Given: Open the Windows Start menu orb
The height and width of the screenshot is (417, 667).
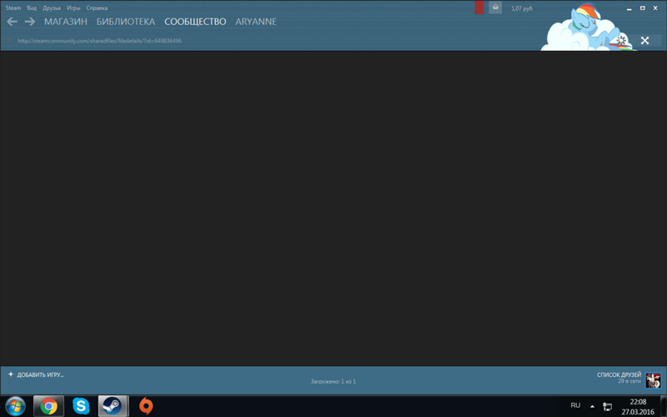Looking at the screenshot, I should click(15, 406).
